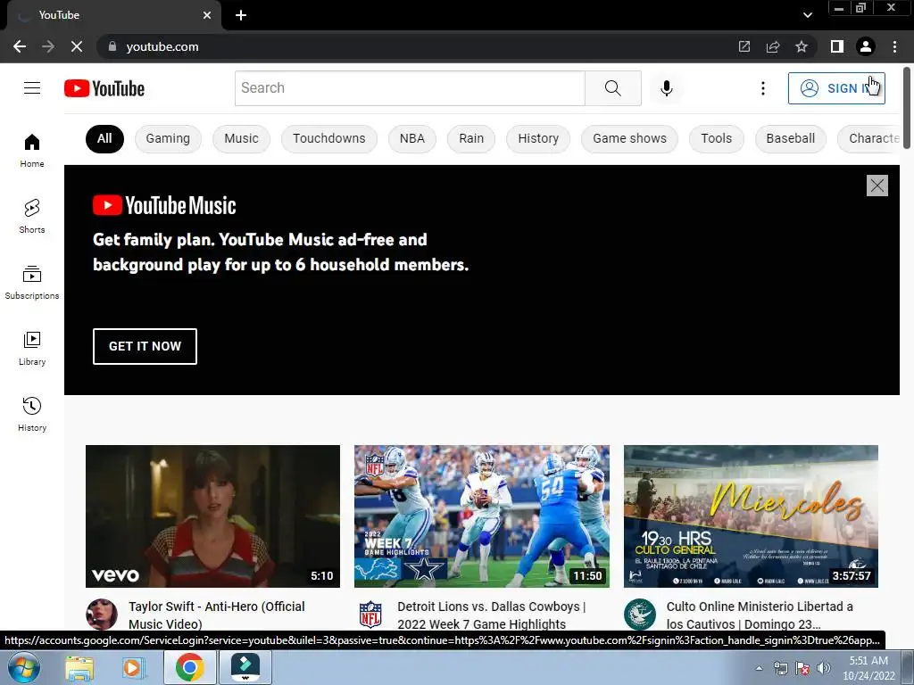Click the open-in-app icon in address bar

(744, 46)
